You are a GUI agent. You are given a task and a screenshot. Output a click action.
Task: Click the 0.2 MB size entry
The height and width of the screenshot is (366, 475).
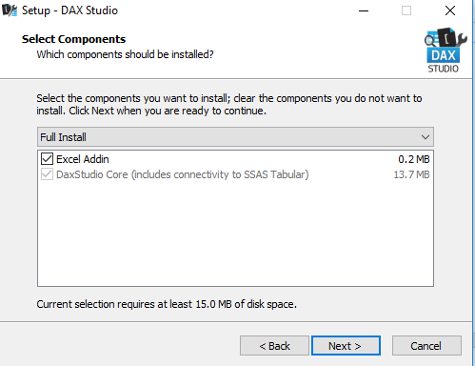(x=414, y=159)
